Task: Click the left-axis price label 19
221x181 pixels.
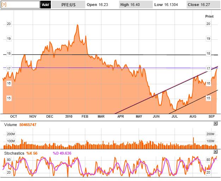Action: click(9, 39)
